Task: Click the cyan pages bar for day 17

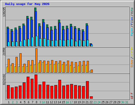Action: [72, 43]
